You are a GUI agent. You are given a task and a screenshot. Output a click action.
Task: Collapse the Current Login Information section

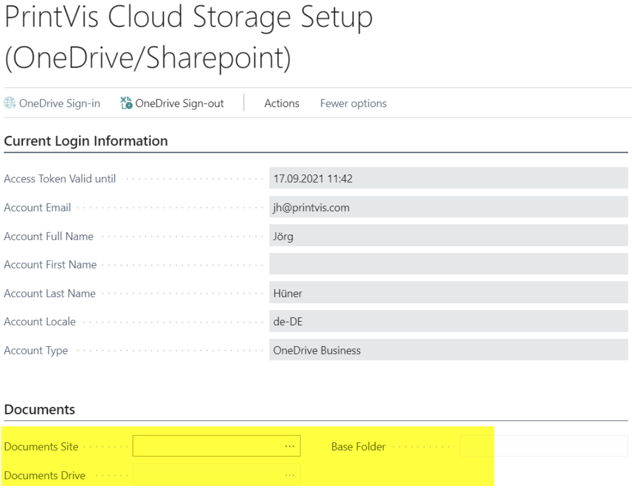(86, 141)
